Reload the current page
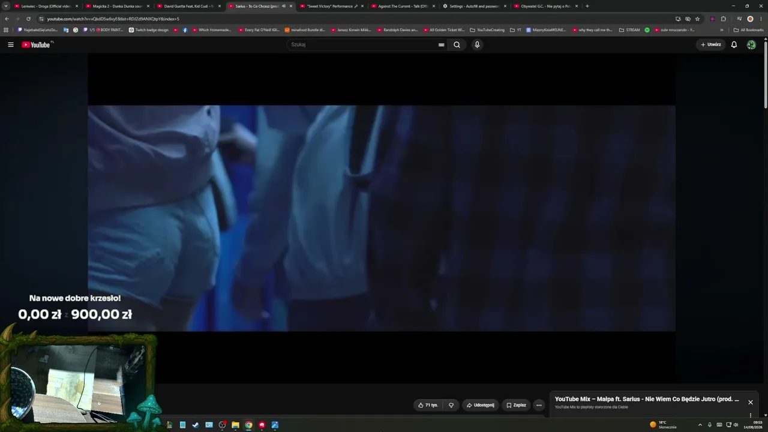The image size is (768, 432). tap(28, 19)
